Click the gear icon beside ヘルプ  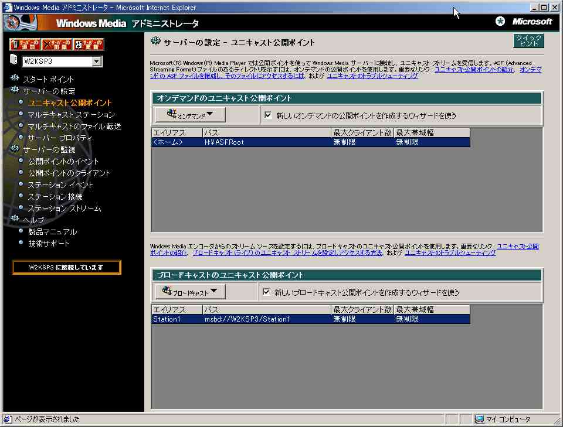15,218
